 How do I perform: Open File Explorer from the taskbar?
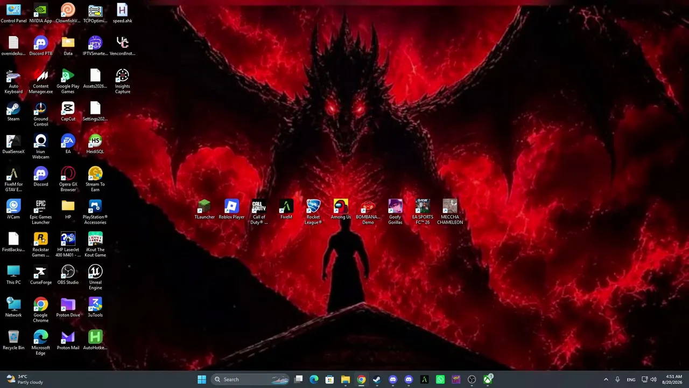tap(346, 379)
